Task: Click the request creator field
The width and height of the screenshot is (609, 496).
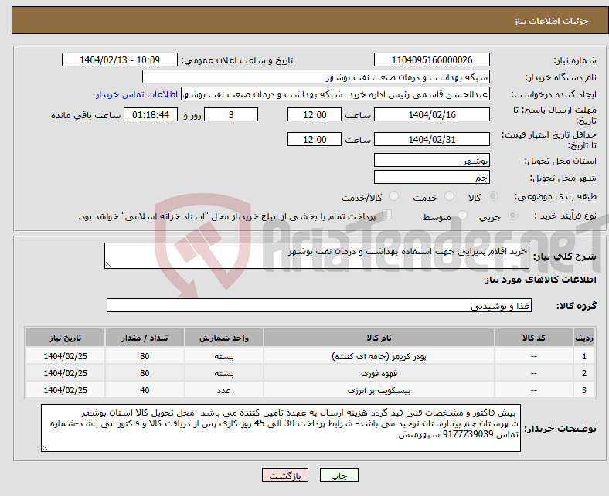Action: pyautogui.click(x=335, y=94)
